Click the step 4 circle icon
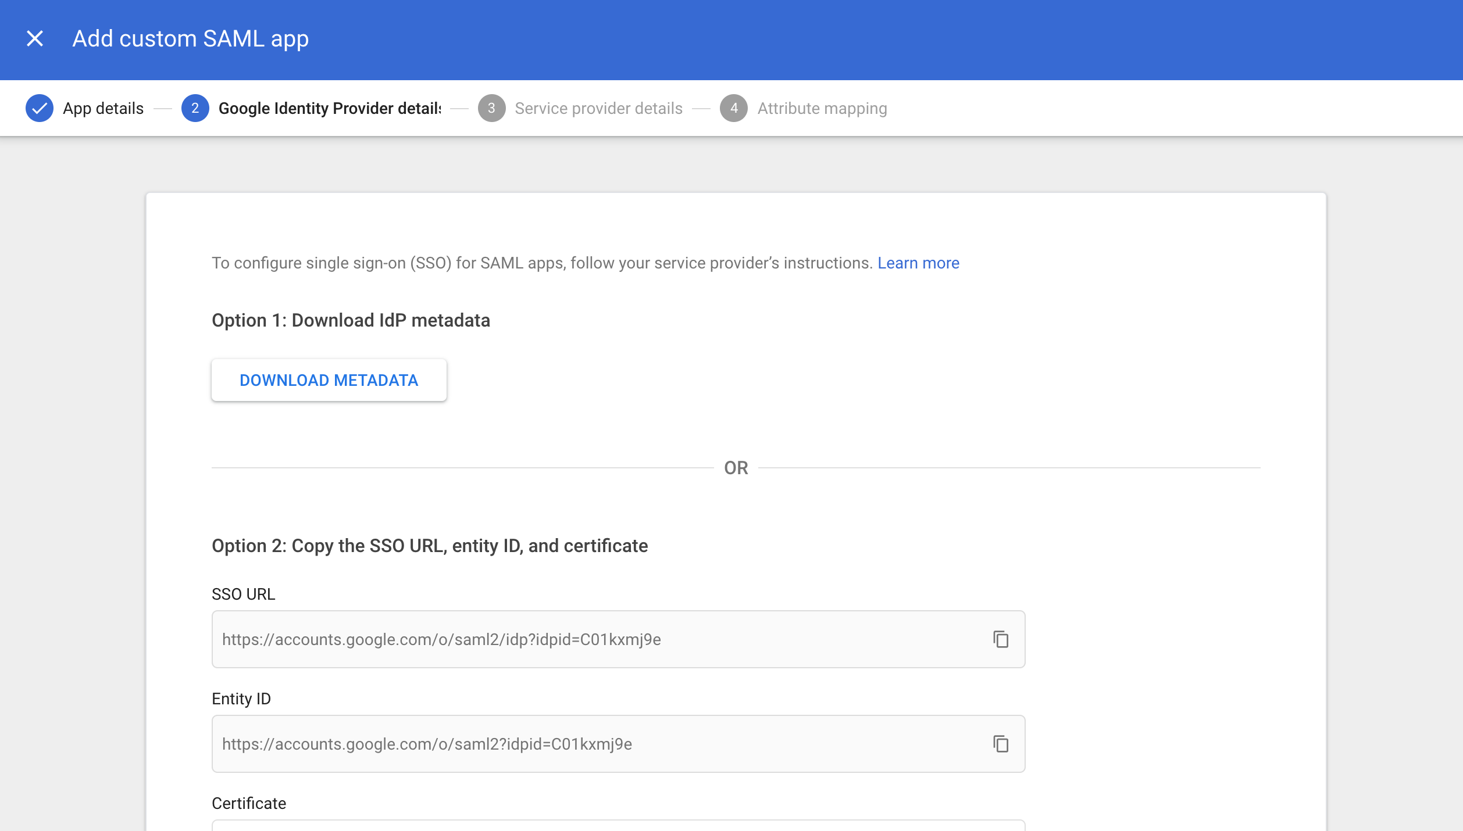This screenshot has height=831, width=1463. 734,108
